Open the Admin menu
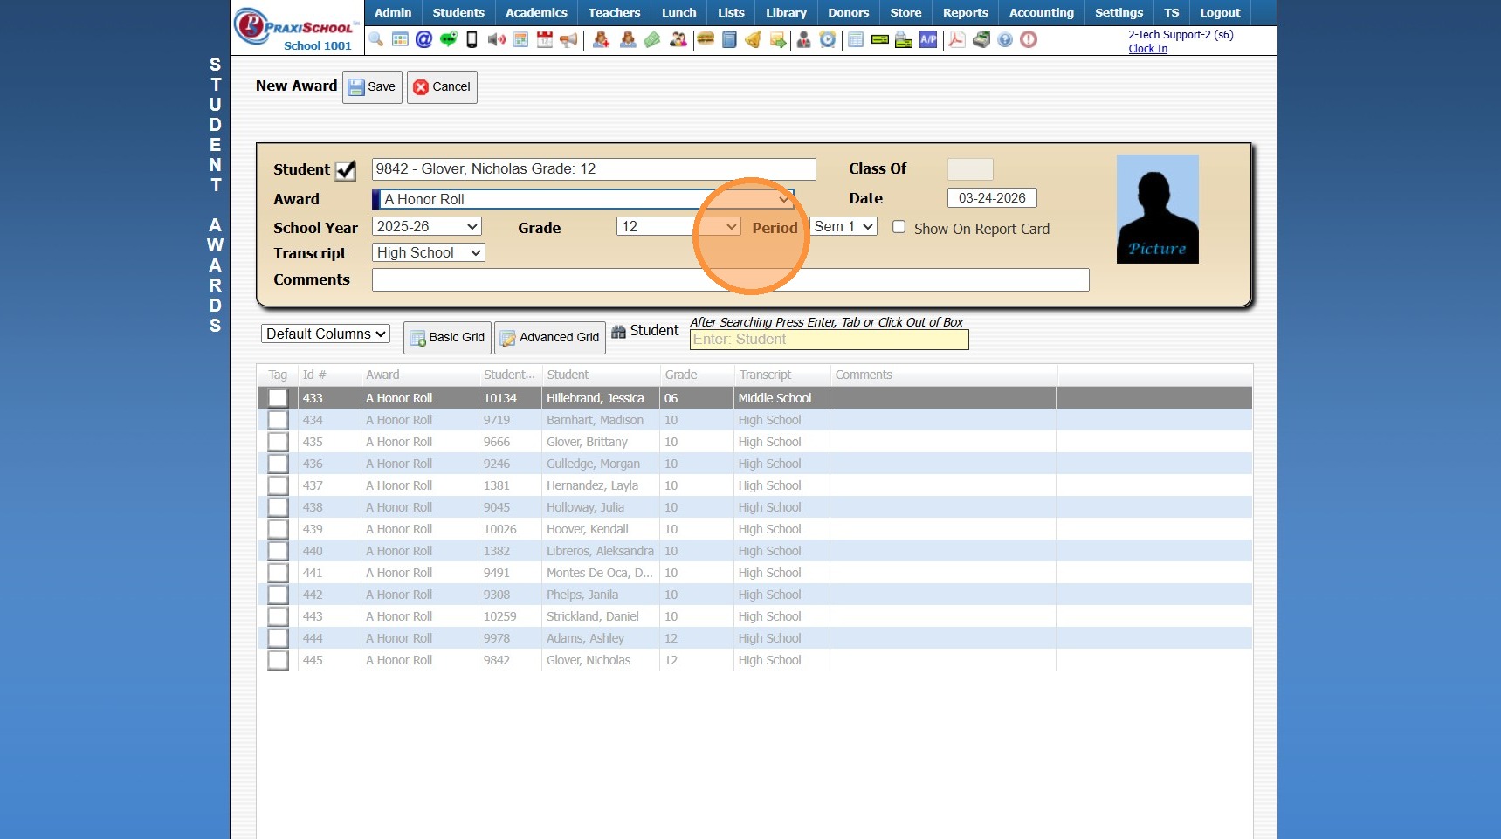Screen dimensions: 1501x839 coord(393,12)
